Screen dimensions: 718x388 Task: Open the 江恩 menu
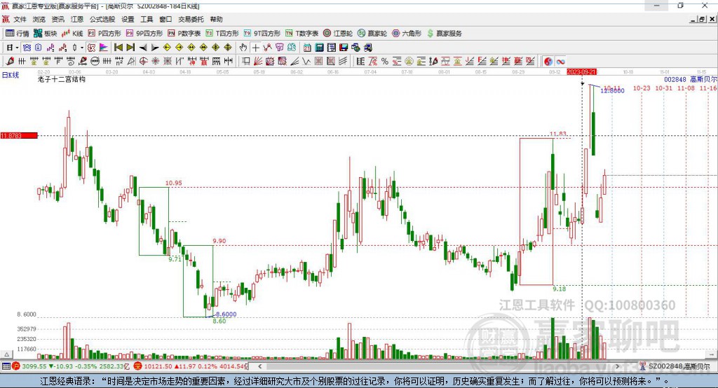click(x=77, y=19)
